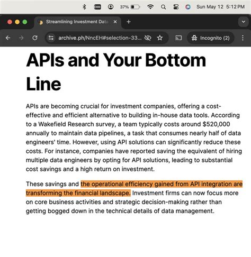Toggle third-party cookie blocking eye icon

[148, 38]
